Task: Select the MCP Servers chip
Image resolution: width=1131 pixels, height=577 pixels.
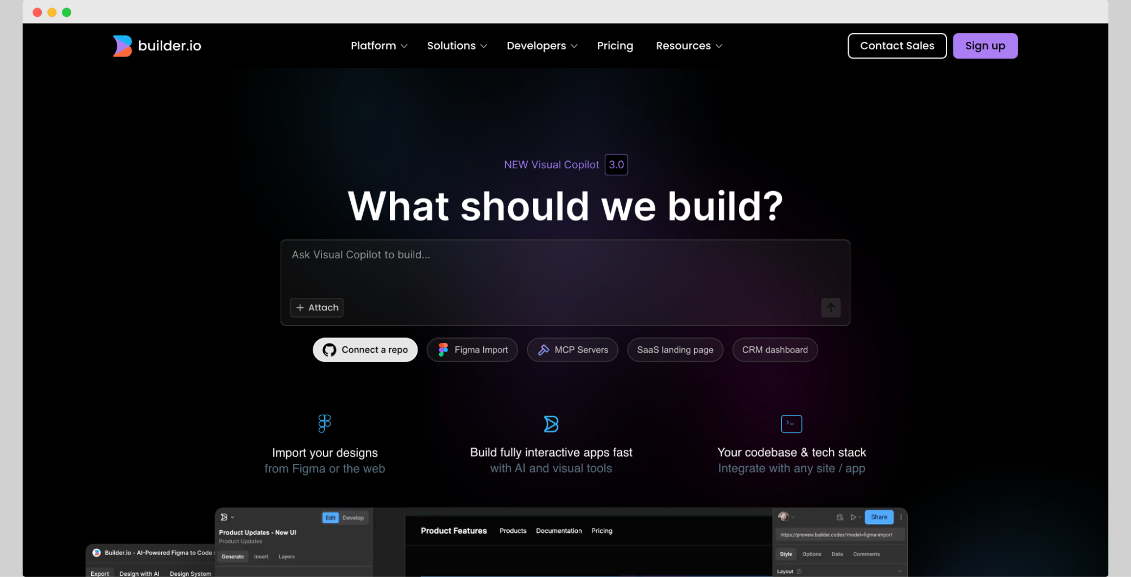Action: point(573,350)
